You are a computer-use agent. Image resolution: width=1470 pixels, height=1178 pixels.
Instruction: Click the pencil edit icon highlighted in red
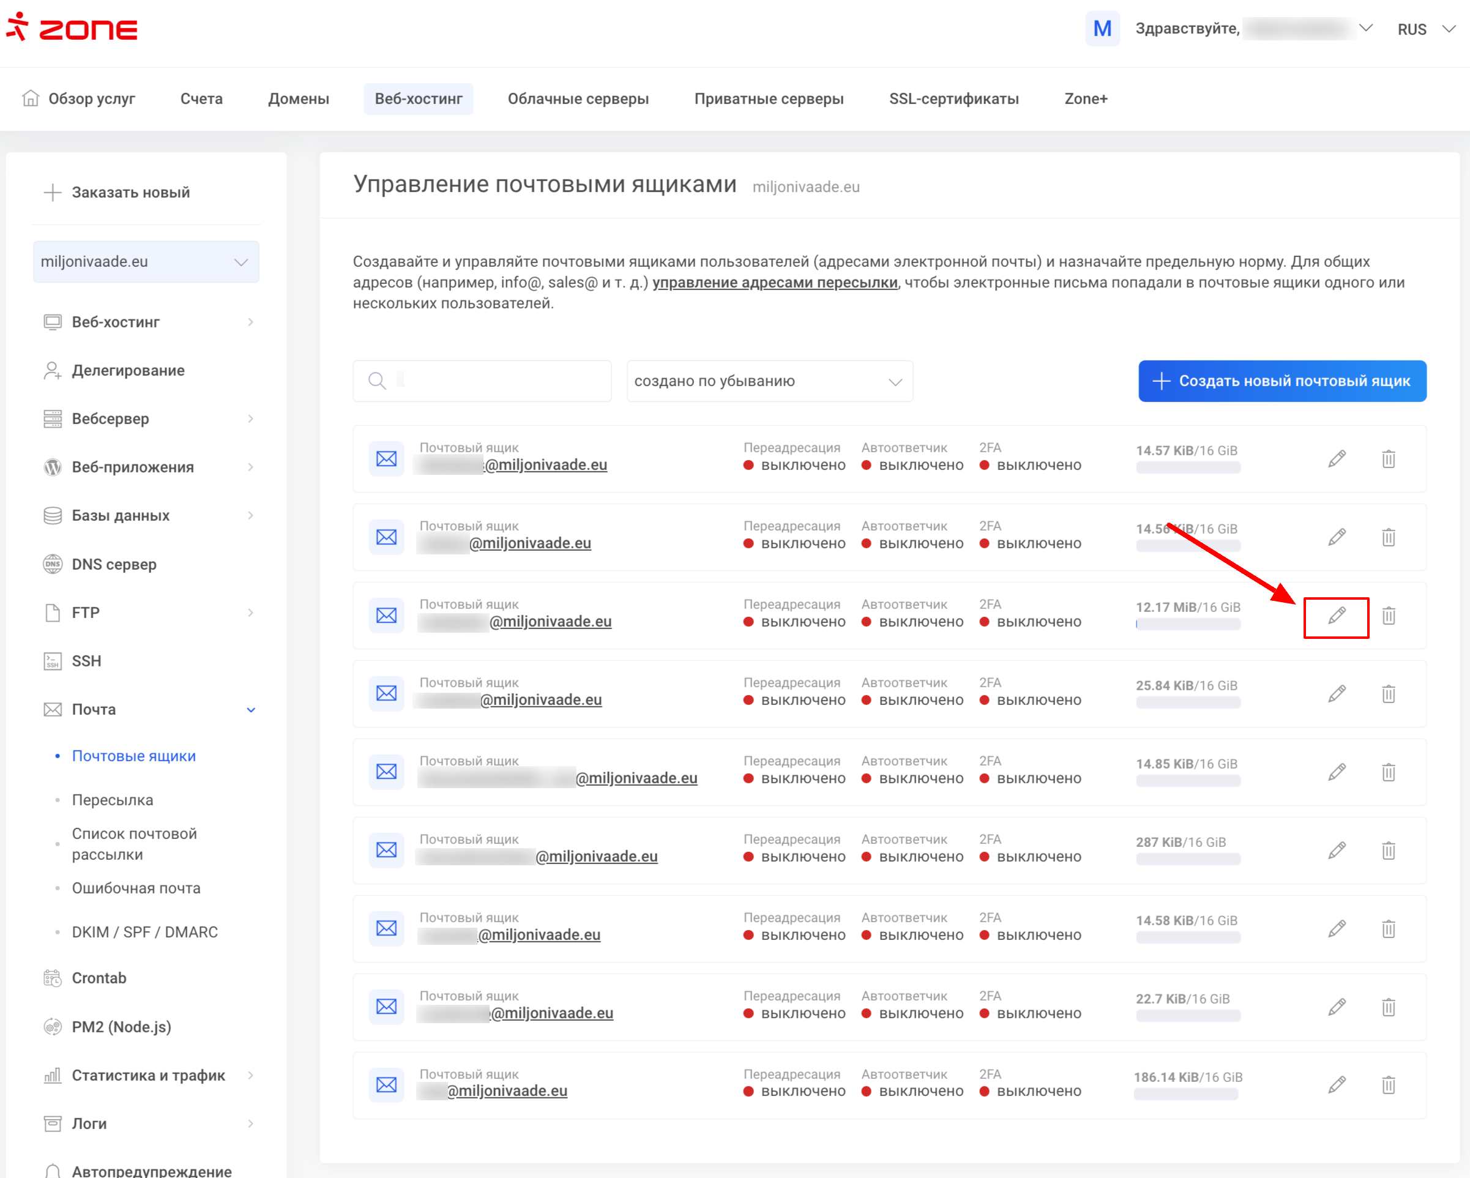[1337, 616]
